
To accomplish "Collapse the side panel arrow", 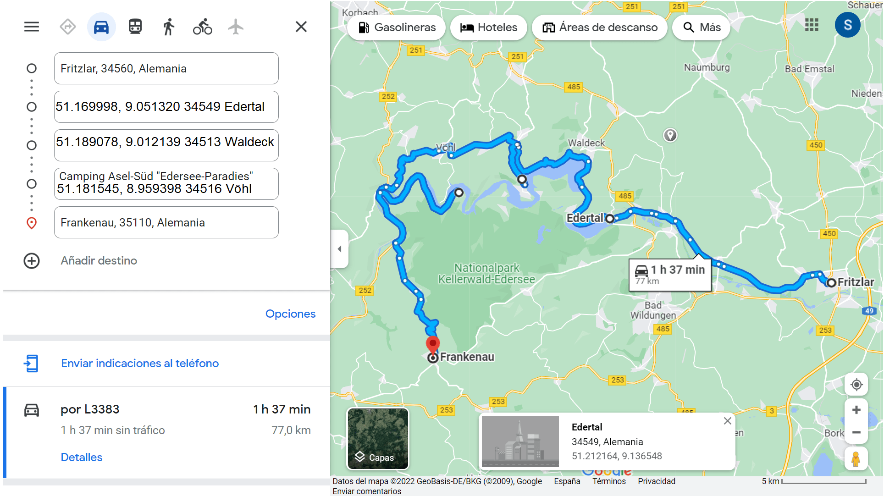I will (x=339, y=249).
